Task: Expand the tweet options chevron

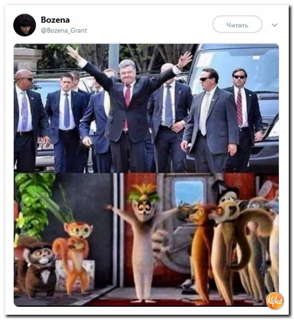Action: (x=274, y=25)
